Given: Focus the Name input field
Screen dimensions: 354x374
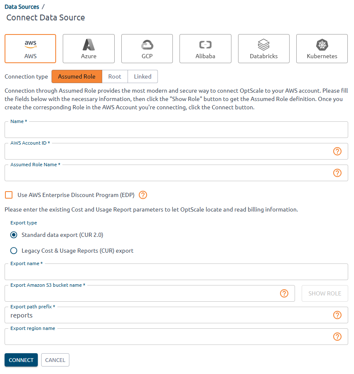Looking at the screenshot, I should point(176,130).
